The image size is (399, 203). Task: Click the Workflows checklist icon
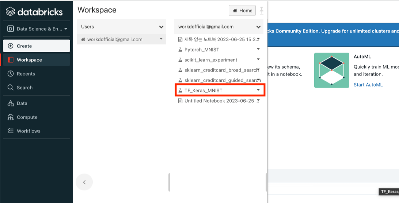(x=11, y=131)
